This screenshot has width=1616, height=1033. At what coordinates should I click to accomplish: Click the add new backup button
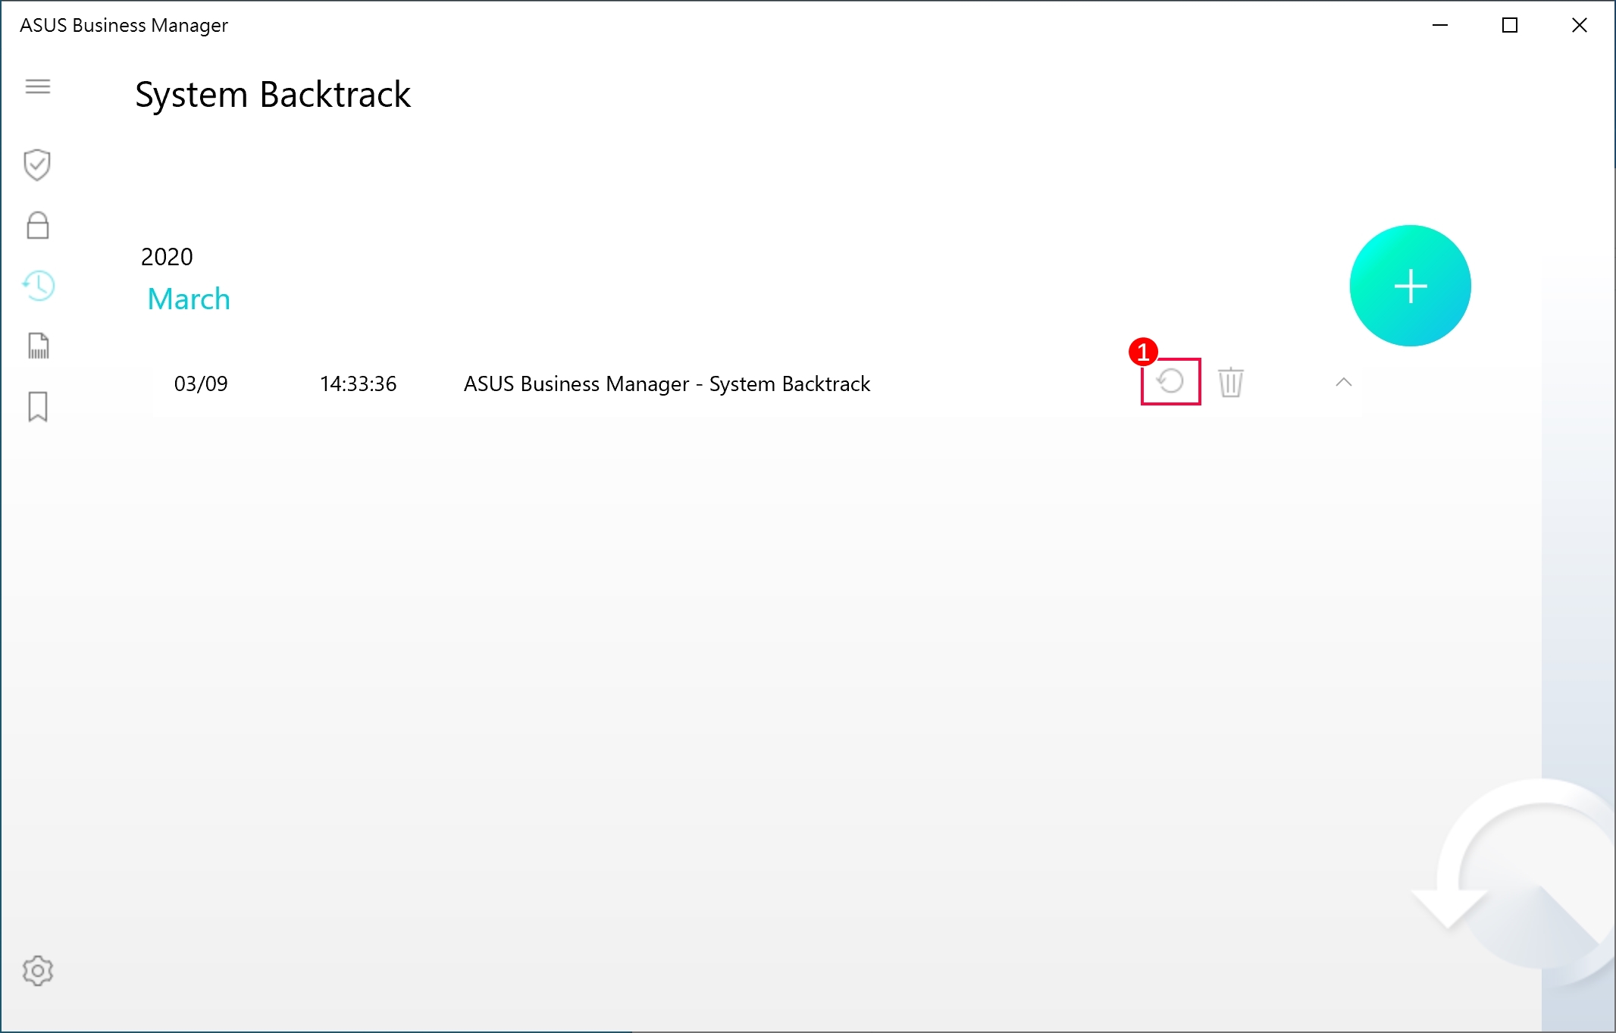pos(1411,285)
